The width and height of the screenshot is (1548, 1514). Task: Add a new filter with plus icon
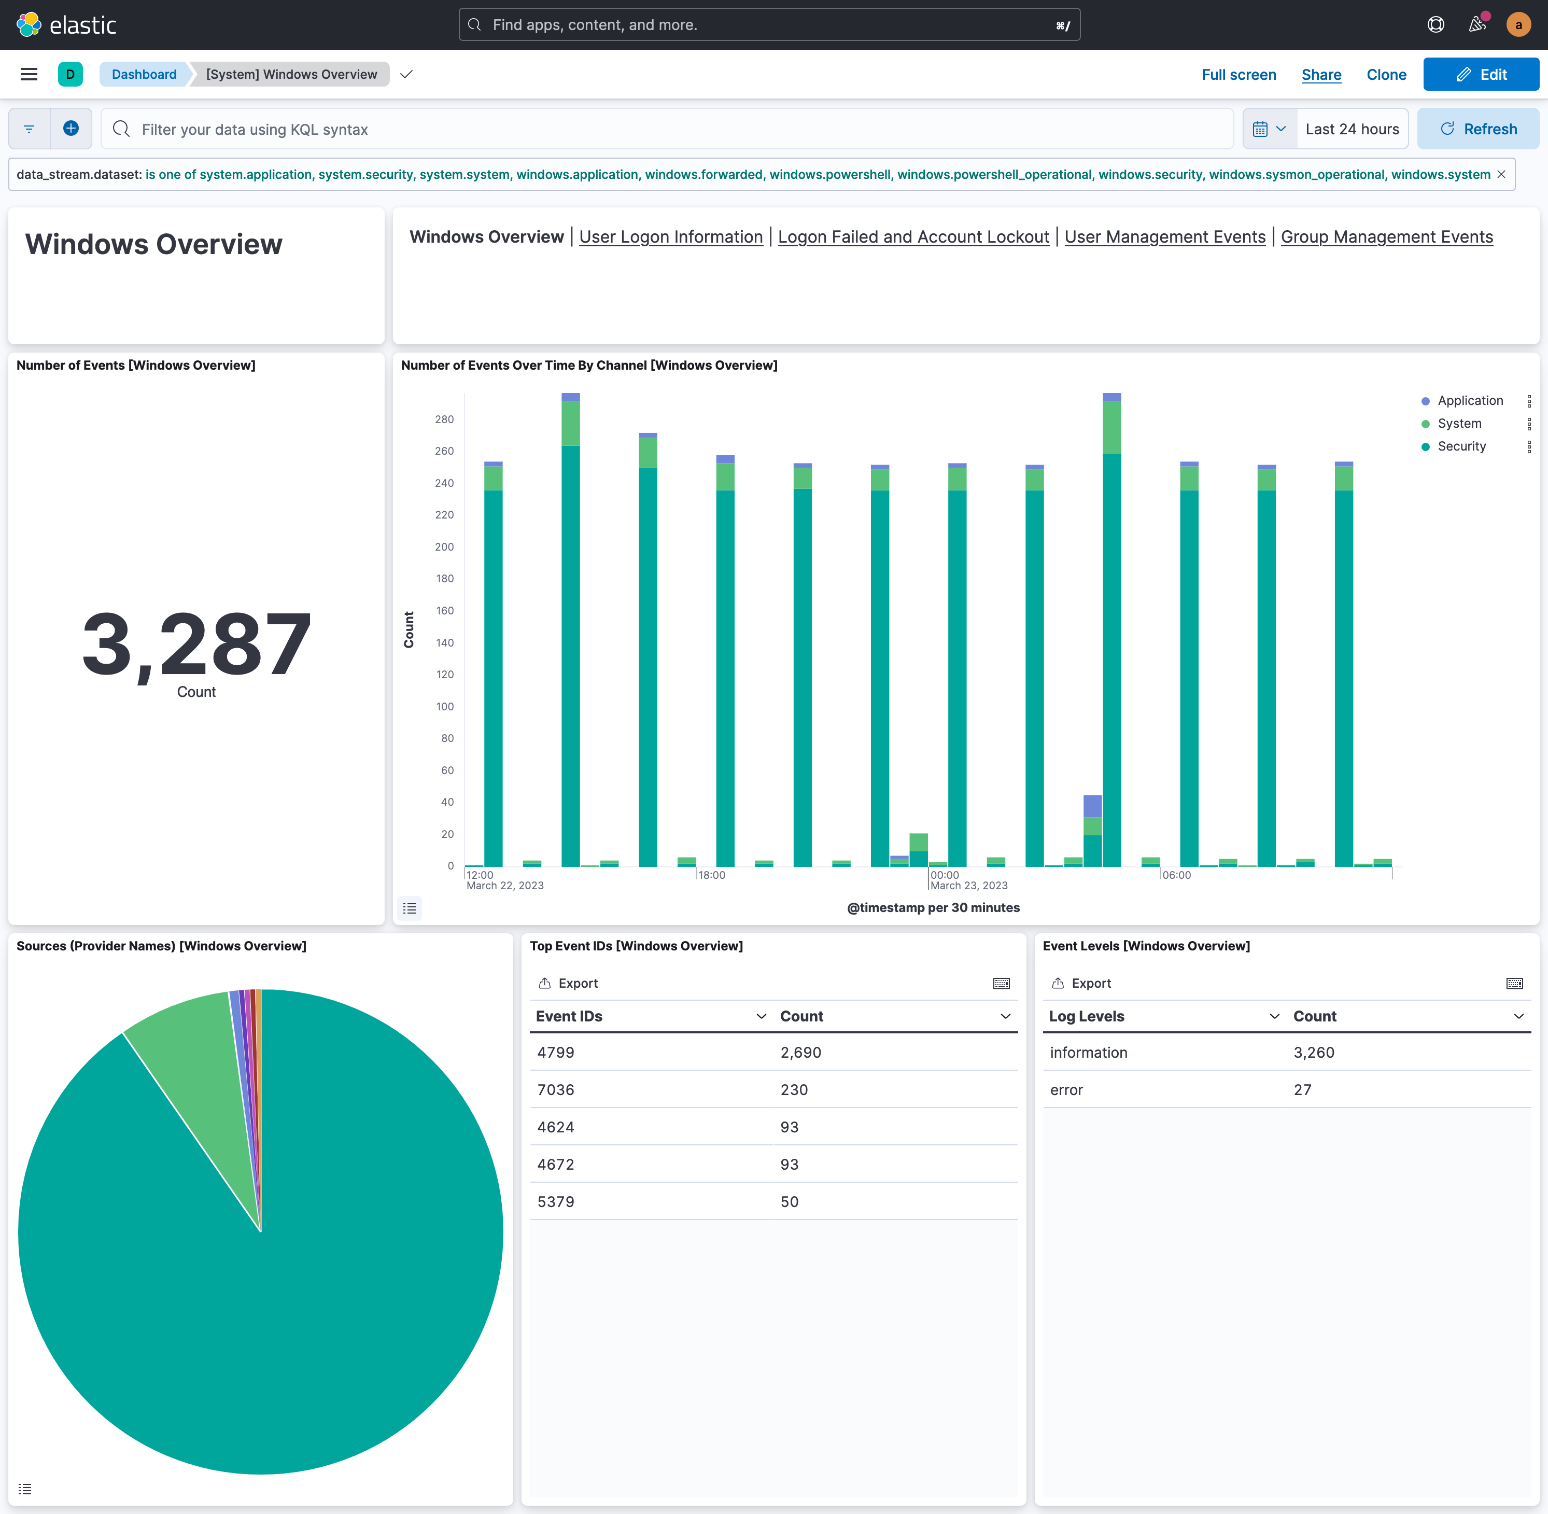(x=71, y=129)
